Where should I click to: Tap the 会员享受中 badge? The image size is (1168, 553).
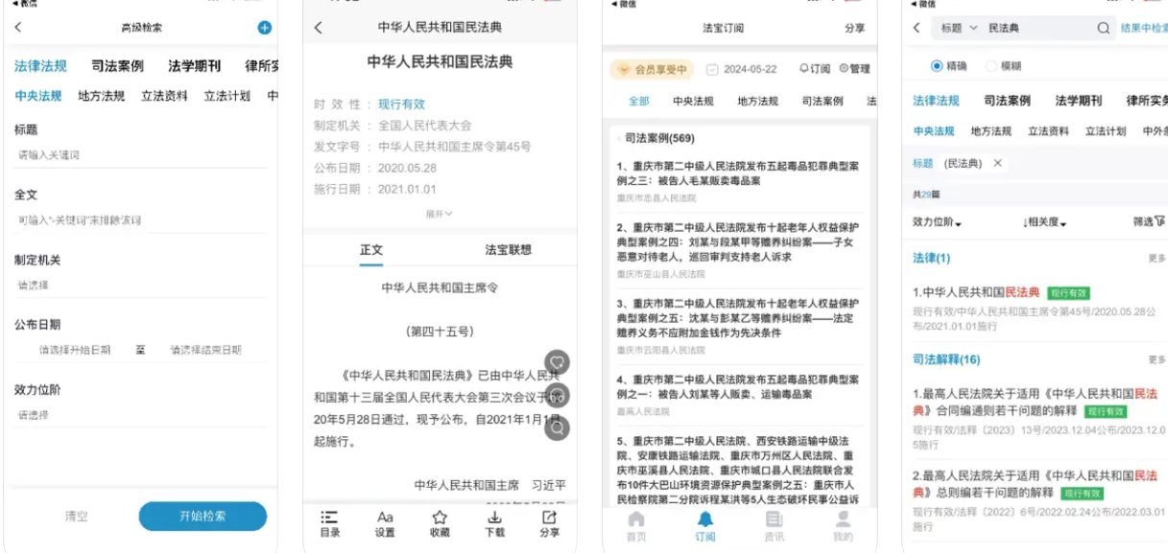652,69
